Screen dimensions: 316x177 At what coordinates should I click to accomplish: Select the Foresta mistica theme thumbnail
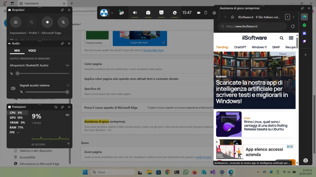click(x=97, y=38)
